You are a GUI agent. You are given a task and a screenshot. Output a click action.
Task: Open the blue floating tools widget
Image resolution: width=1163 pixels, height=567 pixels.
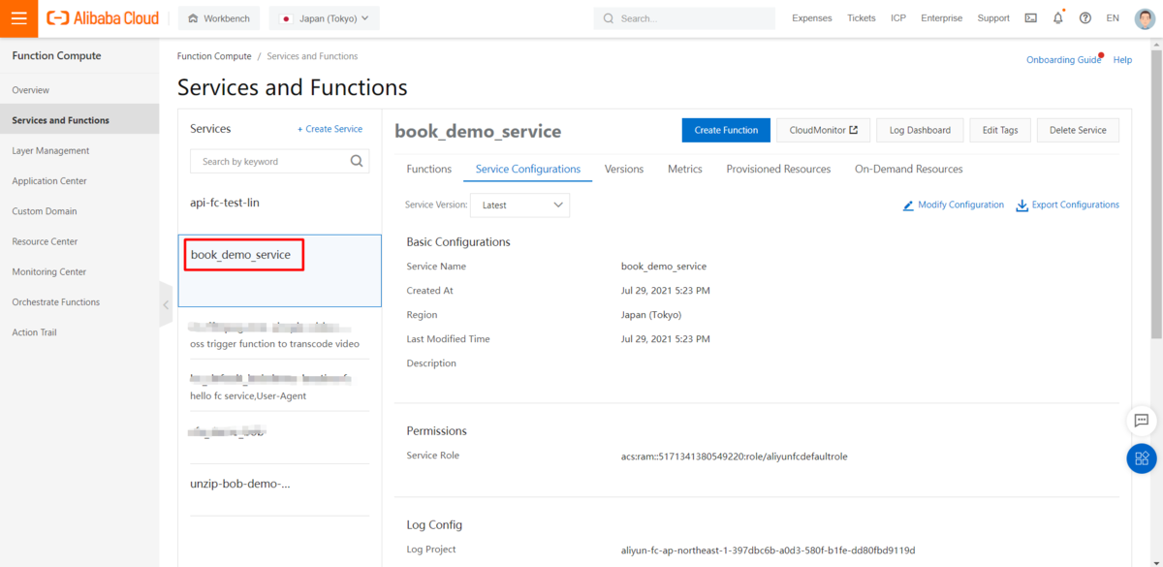[1142, 458]
